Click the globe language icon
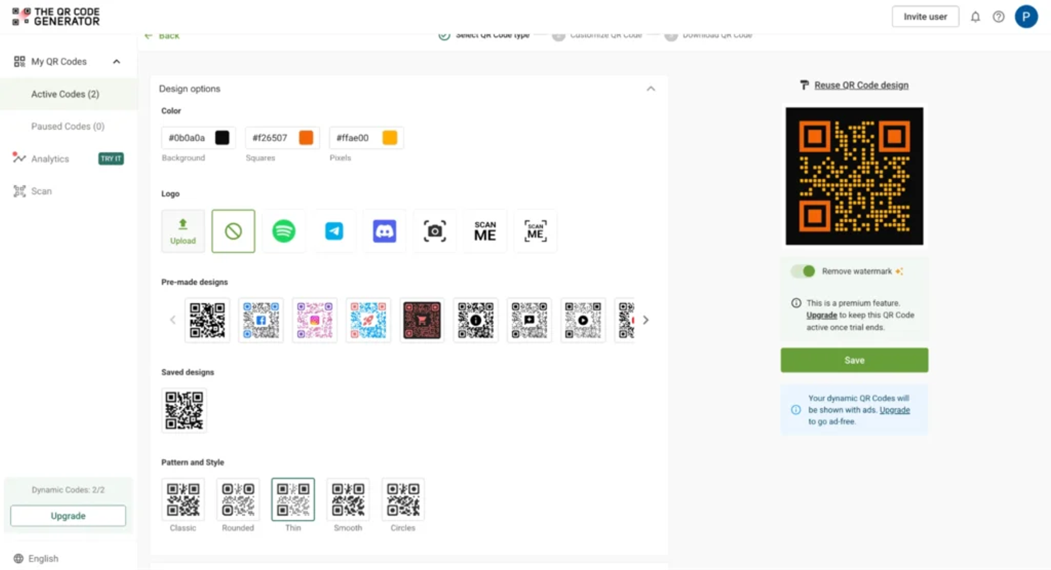The width and height of the screenshot is (1051, 570). [x=19, y=559]
